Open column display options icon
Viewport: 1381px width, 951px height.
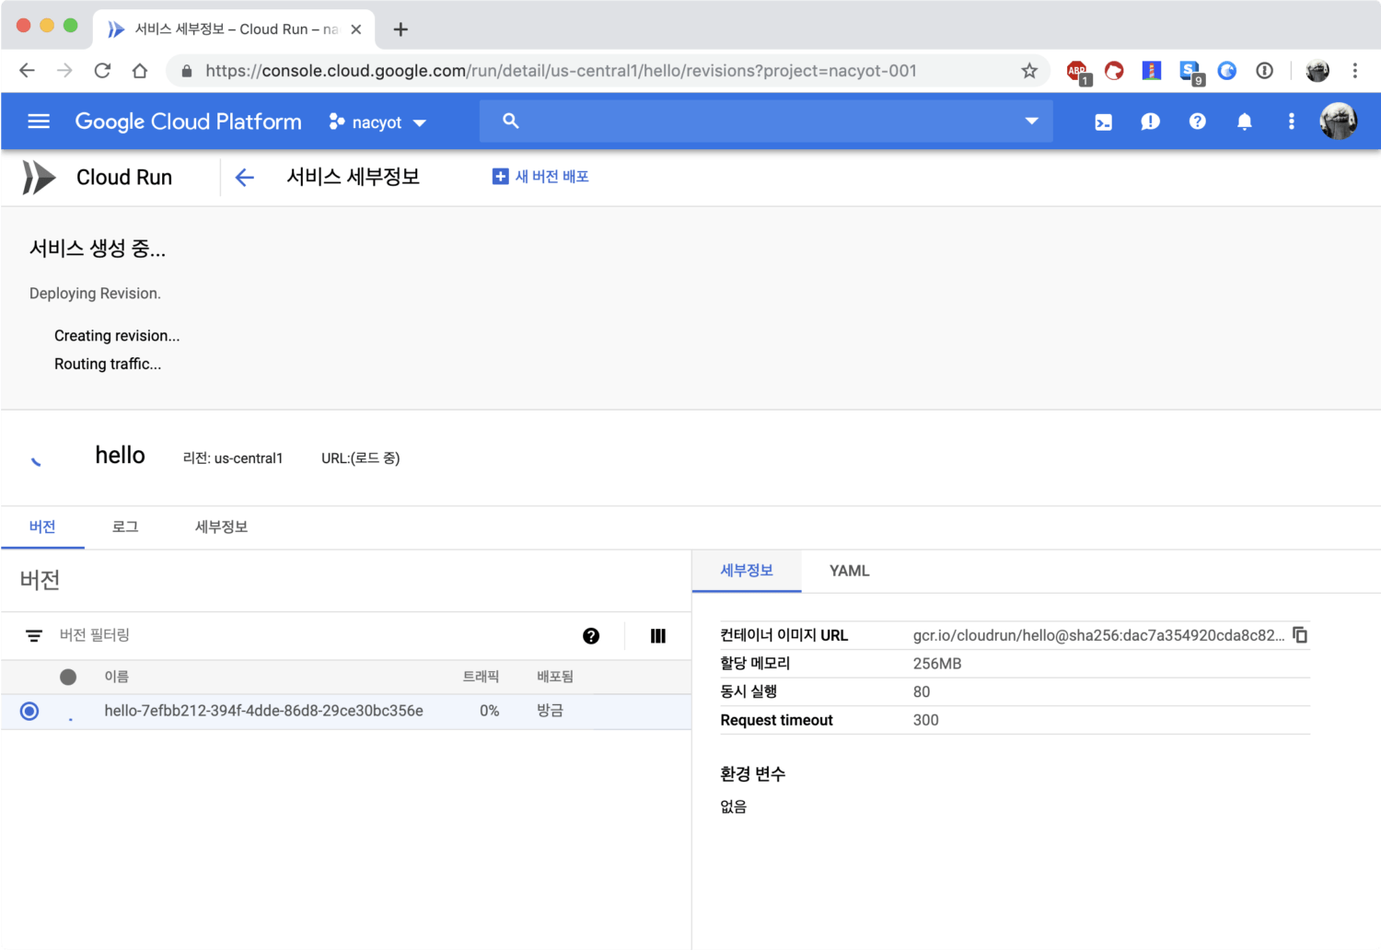click(x=657, y=636)
